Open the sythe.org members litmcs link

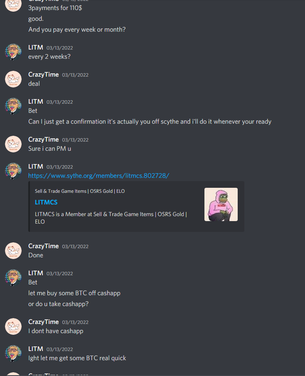98,176
